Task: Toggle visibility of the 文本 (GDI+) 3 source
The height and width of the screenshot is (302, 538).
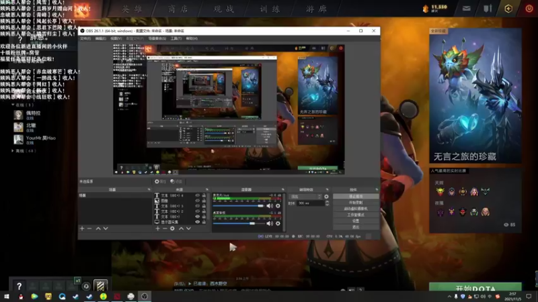Action: [197, 206]
